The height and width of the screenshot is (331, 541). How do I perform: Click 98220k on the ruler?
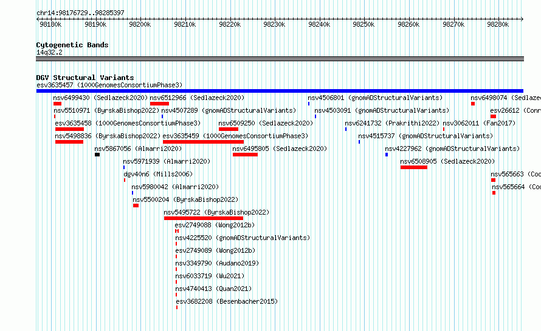pos(230,24)
